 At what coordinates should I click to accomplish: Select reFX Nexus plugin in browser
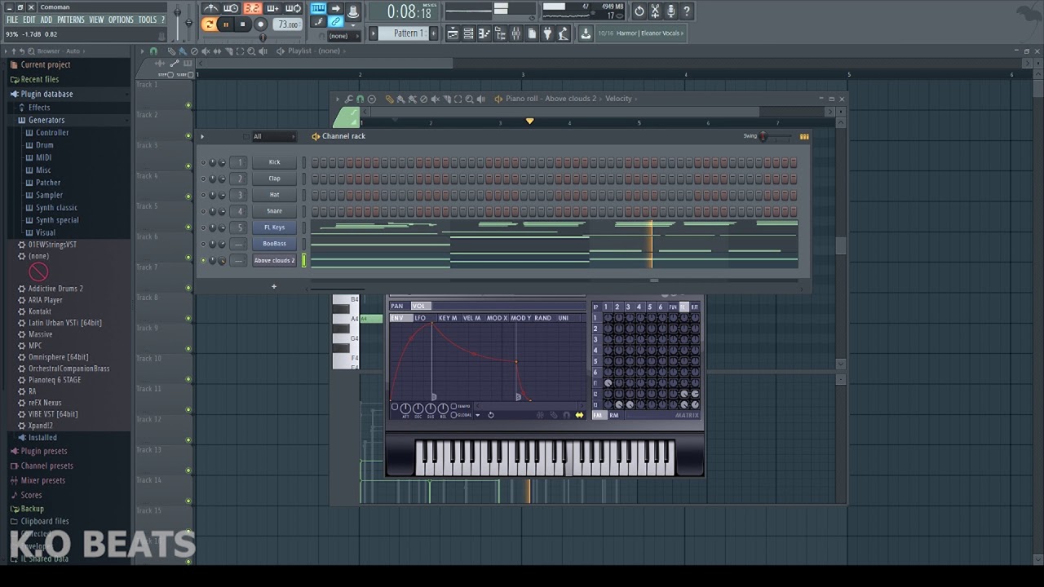[45, 403]
